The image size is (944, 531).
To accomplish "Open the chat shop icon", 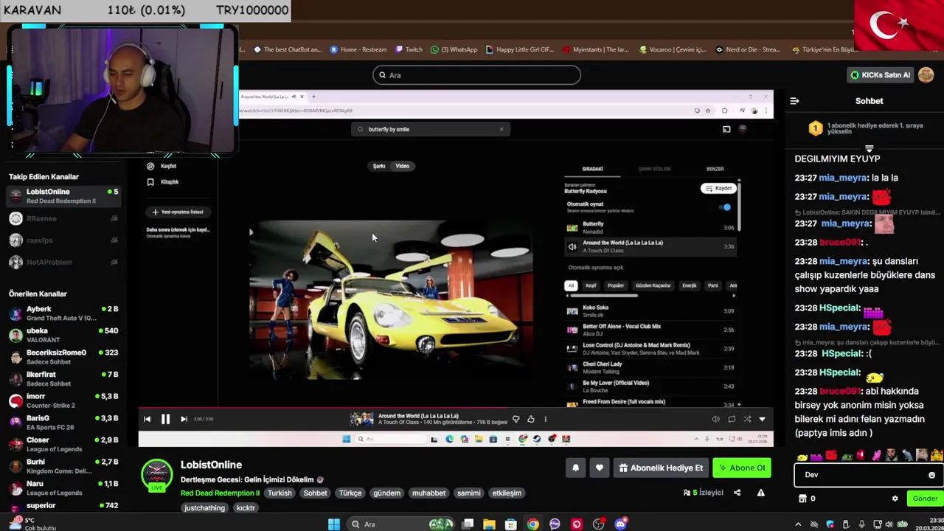I will pyautogui.click(x=802, y=499).
